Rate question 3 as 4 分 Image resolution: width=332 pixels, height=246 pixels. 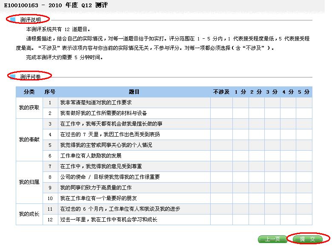(288, 124)
